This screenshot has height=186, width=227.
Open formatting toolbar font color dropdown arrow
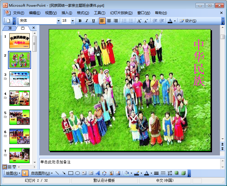click(x=175, y=21)
